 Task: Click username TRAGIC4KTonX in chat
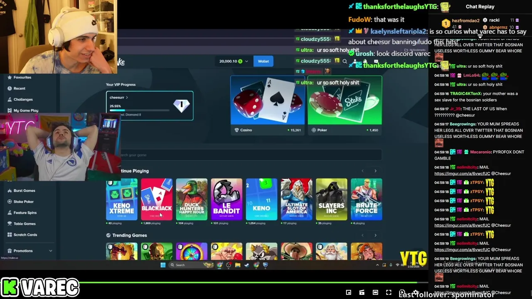(465, 93)
